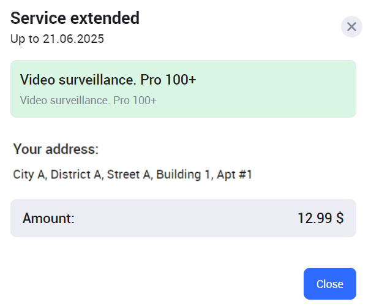Click the '12.99 $' price value
Image resolution: width=371 pixels, height=307 pixels.
[x=320, y=218]
